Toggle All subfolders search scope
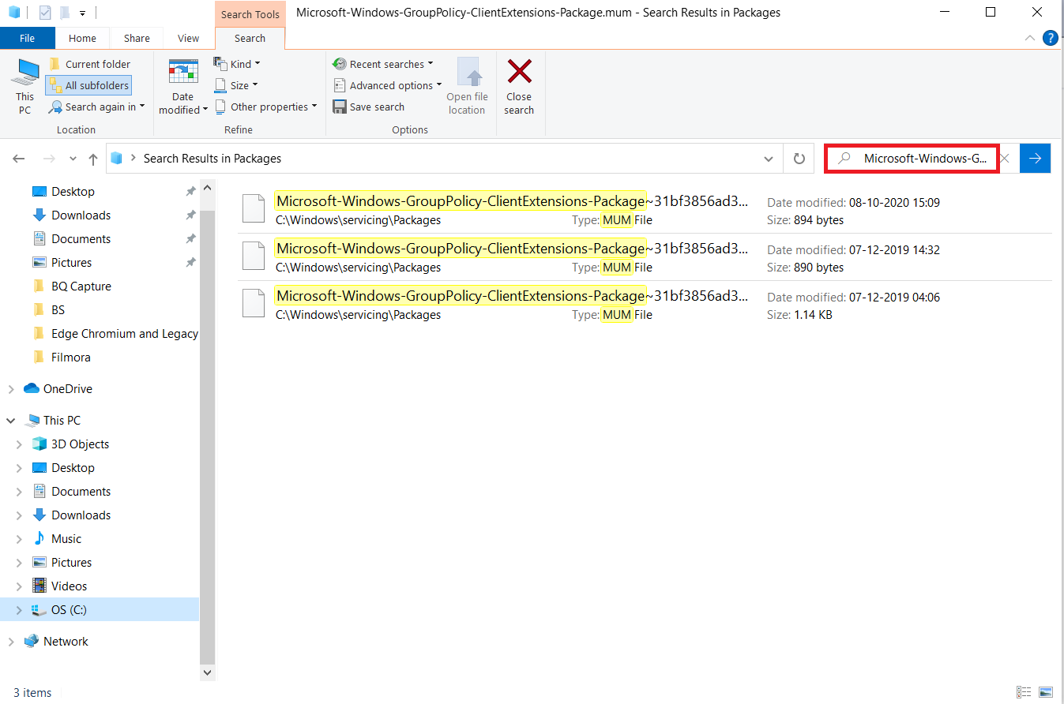The image size is (1064, 704). point(88,85)
